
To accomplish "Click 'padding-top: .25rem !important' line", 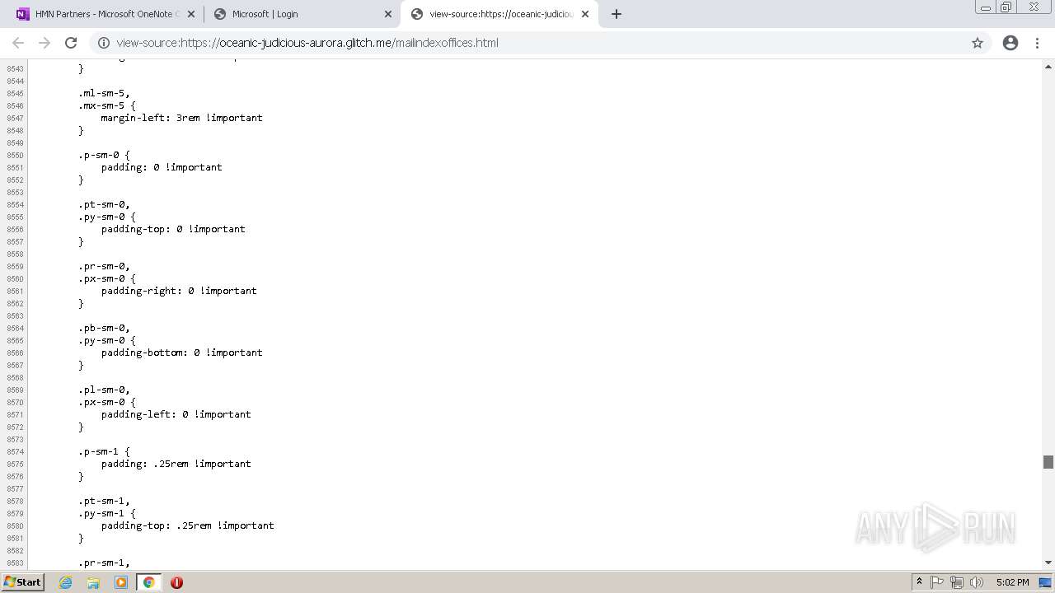I will [187, 525].
